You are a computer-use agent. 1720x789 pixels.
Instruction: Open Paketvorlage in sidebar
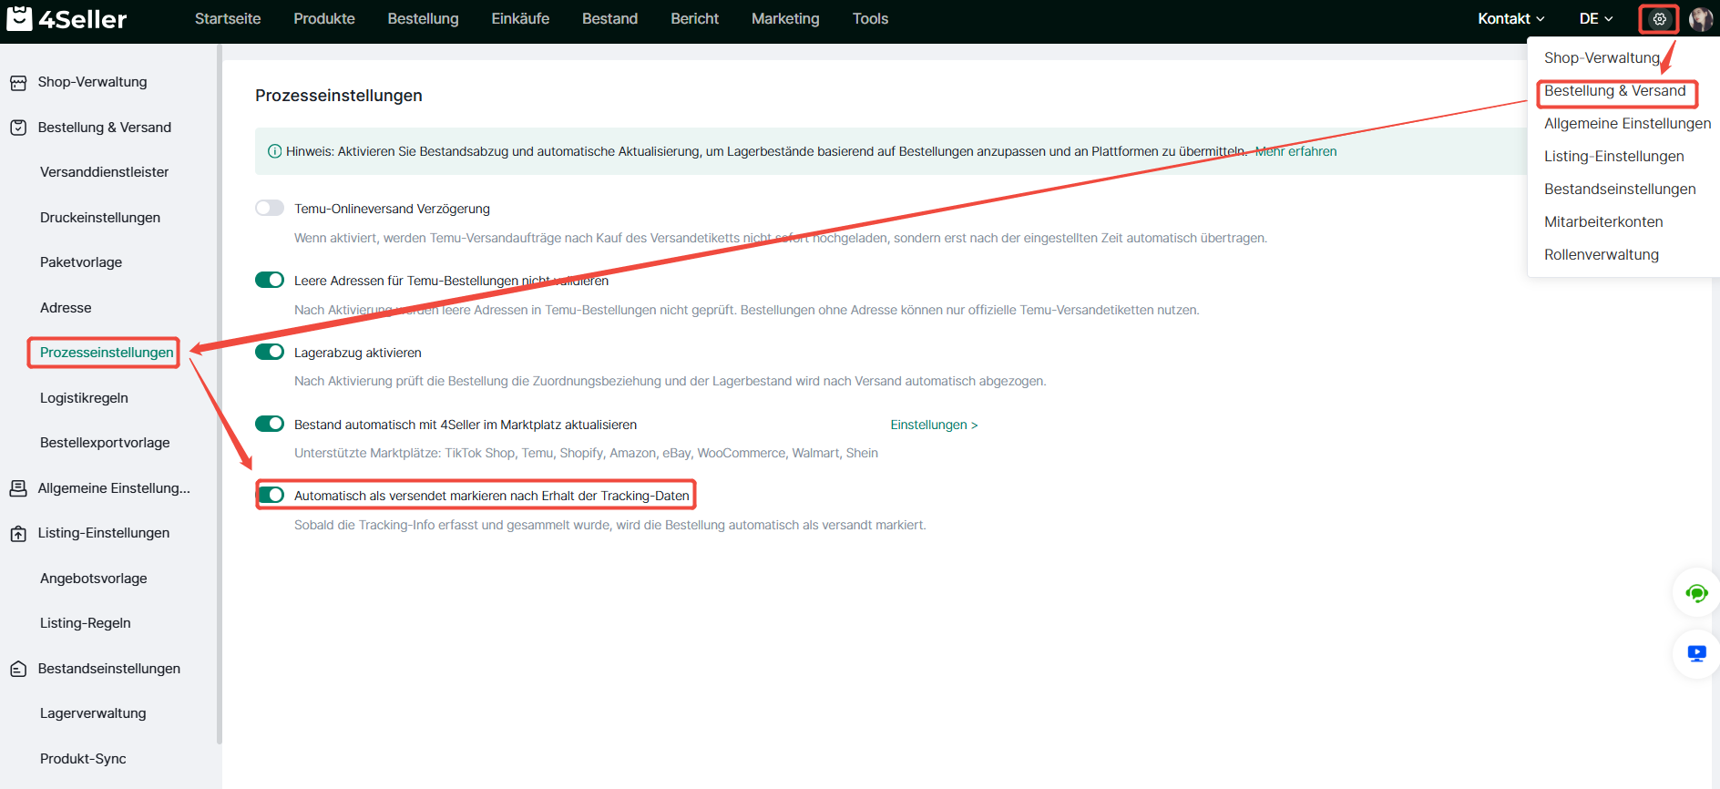pos(81,262)
